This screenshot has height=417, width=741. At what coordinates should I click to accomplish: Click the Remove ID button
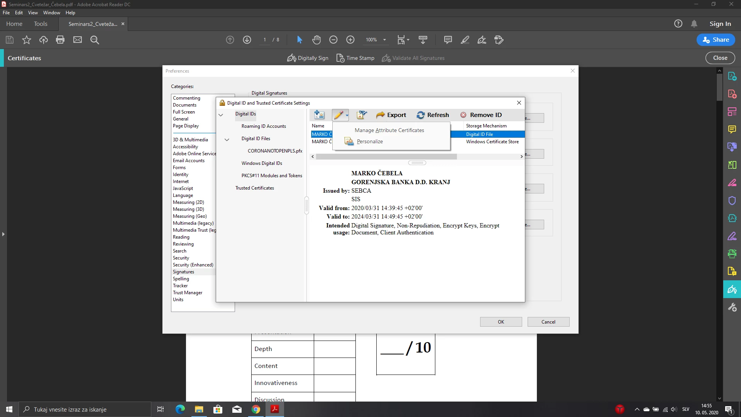(481, 115)
